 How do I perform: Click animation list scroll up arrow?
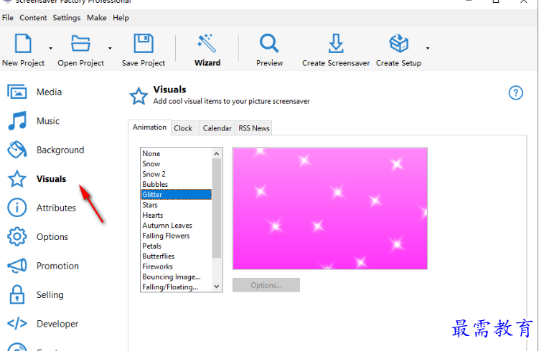[x=217, y=154]
